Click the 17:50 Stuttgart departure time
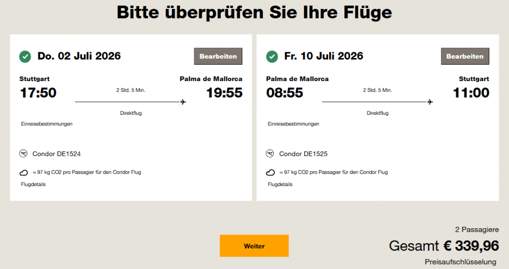The image size is (509, 269). (x=38, y=92)
